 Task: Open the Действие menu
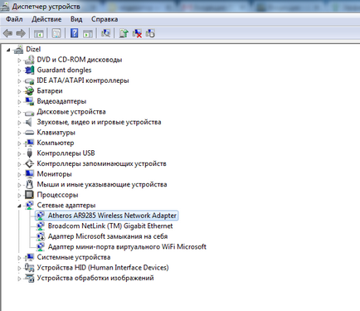(x=46, y=19)
